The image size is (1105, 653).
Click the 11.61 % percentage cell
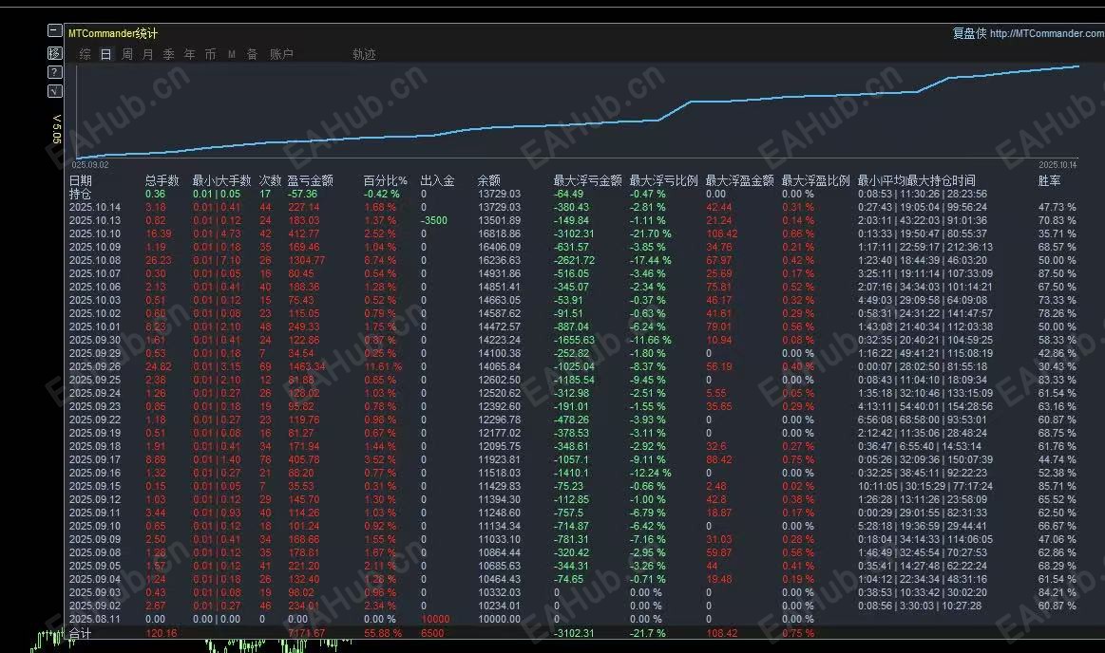383,366
